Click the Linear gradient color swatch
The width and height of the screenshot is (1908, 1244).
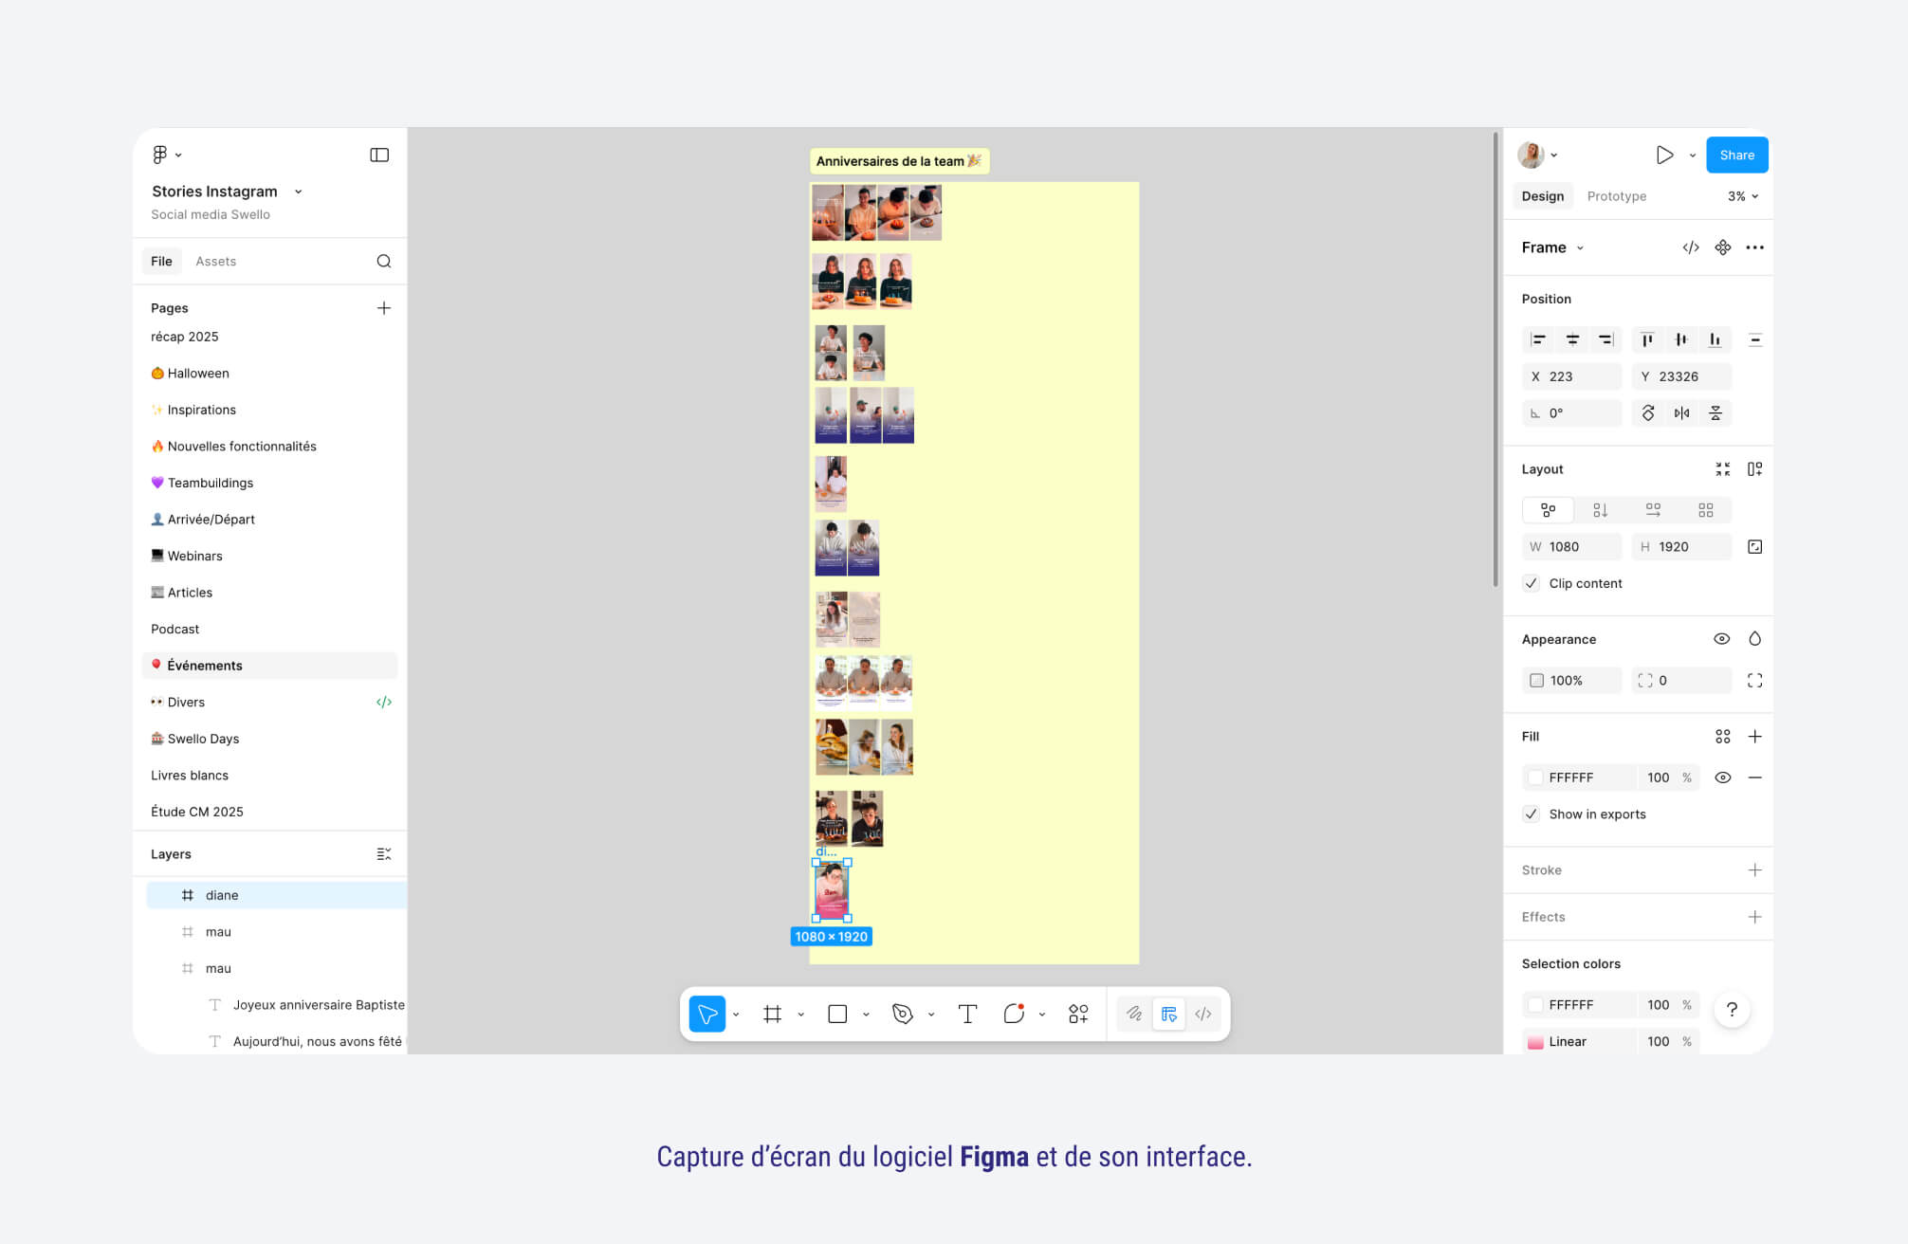click(1535, 1041)
